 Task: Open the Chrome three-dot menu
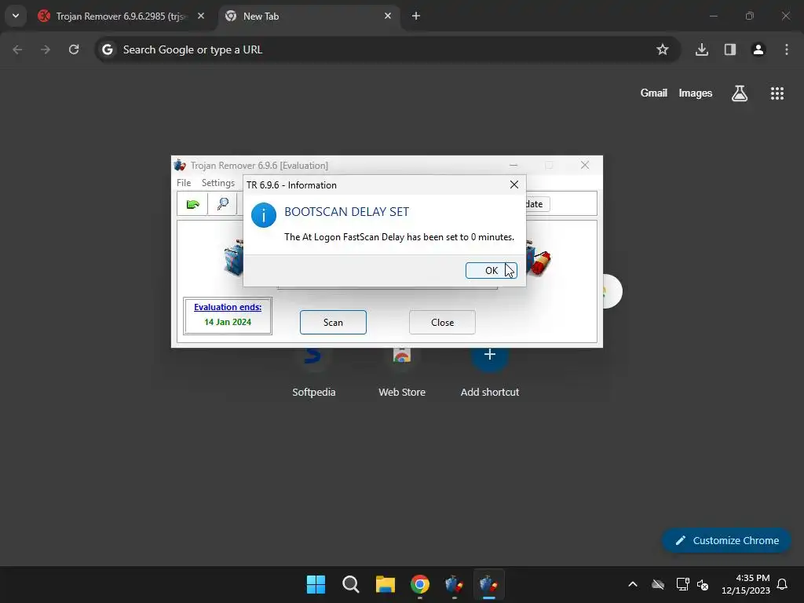786,49
